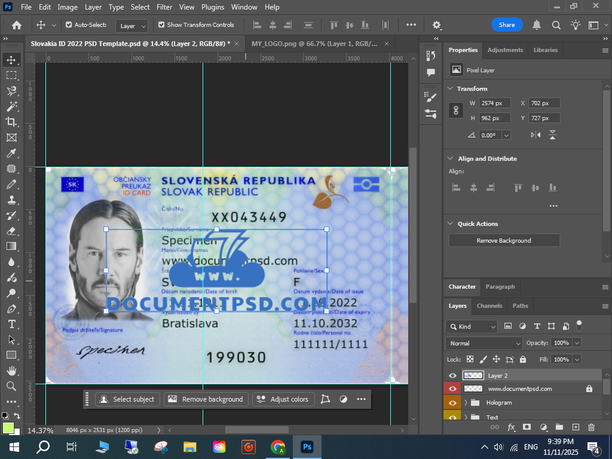The height and width of the screenshot is (459, 612).
Task: Select the Eyedropper tool
Action: [x=11, y=154]
